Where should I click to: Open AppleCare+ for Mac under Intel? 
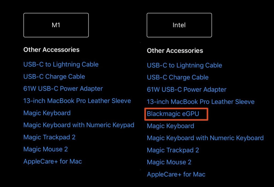coord(176,174)
